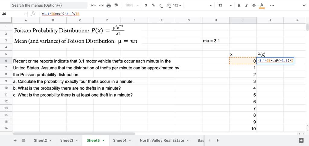This screenshot has height=146, width=309.
Task: Decrease decimal places icon
Action: coord(161,6)
